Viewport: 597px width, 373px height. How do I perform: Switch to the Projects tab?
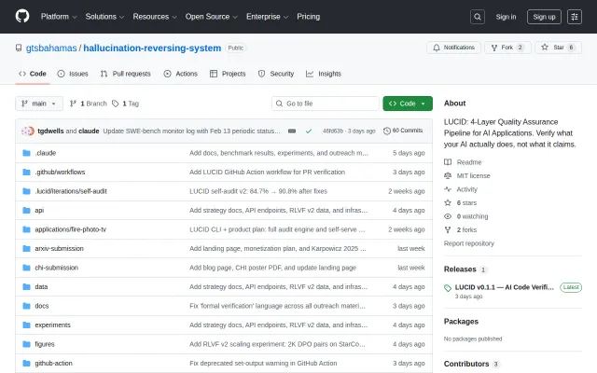pyautogui.click(x=228, y=74)
